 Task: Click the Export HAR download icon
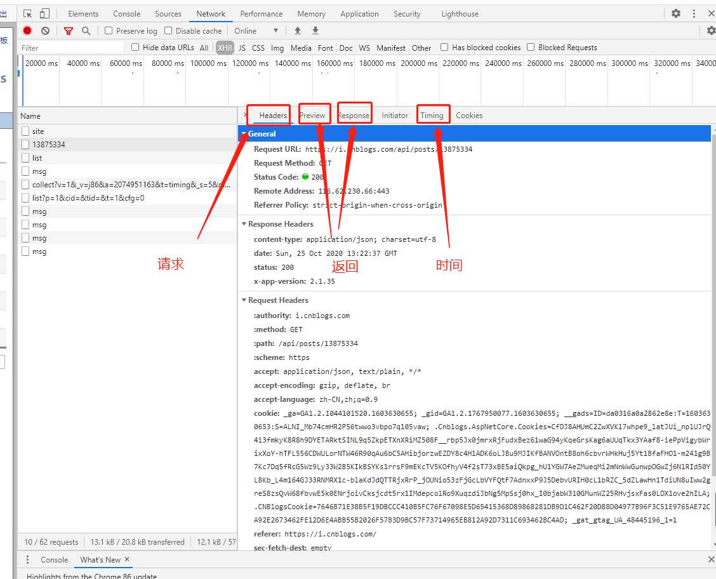tap(315, 30)
